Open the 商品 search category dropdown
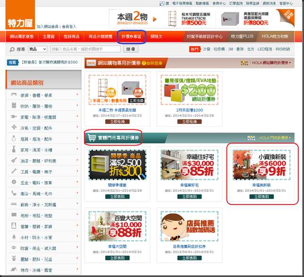This screenshot has height=277, width=304. (38, 49)
